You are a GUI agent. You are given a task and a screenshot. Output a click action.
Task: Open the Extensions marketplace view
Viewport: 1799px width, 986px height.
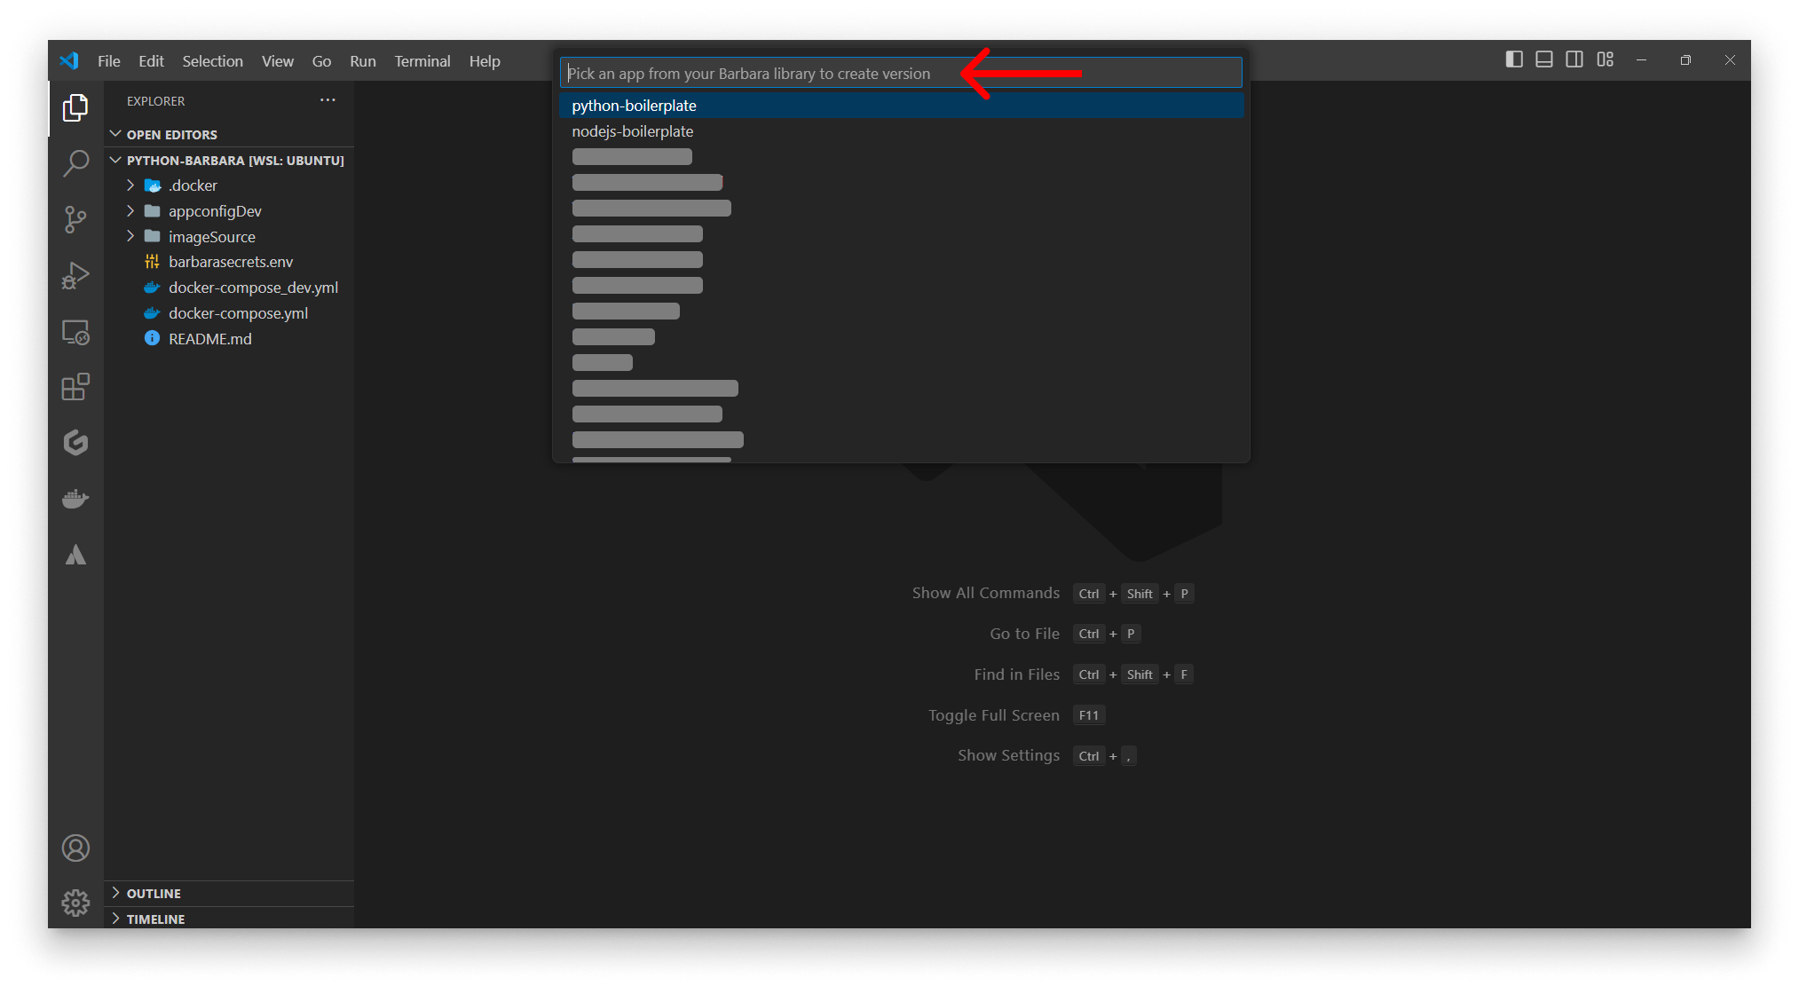point(75,387)
